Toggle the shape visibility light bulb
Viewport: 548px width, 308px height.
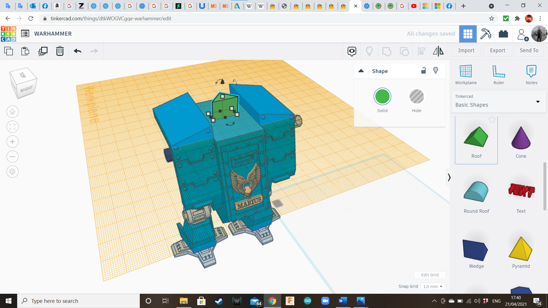436,71
